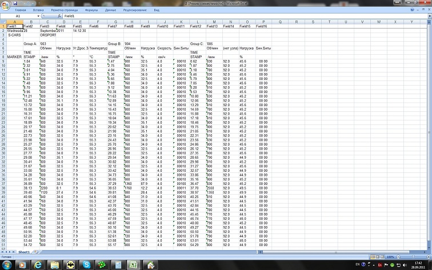Click the Name Box showing A1
This screenshot has width=432, height=270.
[x=18, y=16]
